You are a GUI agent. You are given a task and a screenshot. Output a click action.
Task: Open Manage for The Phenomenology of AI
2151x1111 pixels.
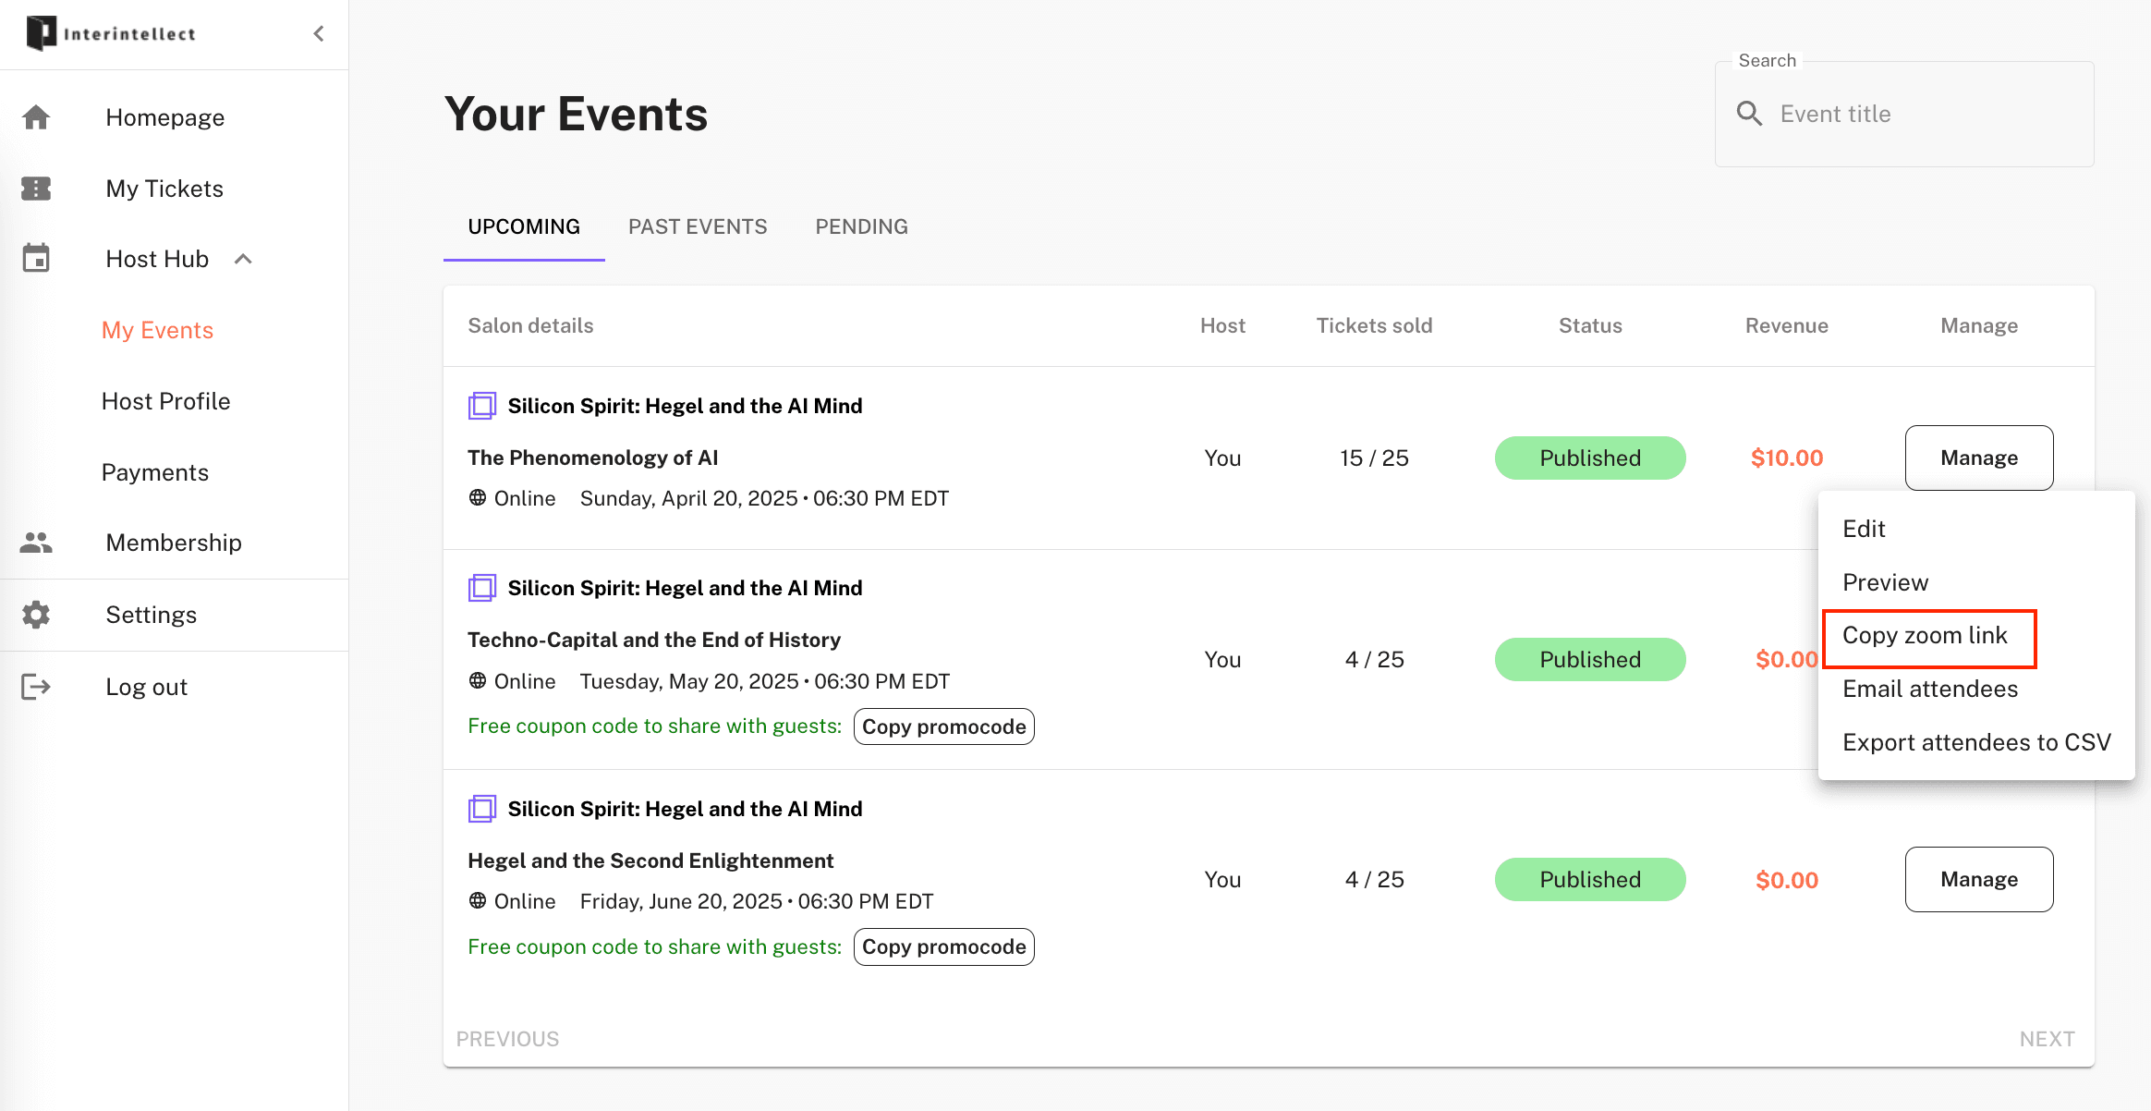(1979, 458)
